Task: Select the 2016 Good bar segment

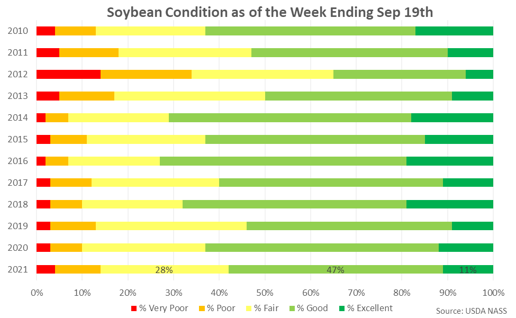Action: pos(283,161)
